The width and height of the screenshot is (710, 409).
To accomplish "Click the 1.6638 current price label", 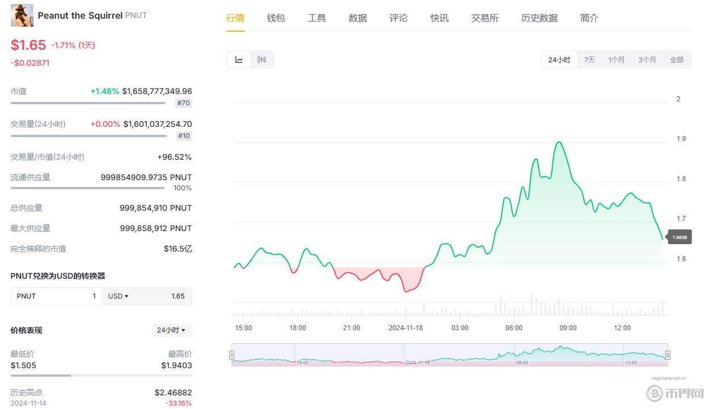I will (679, 237).
